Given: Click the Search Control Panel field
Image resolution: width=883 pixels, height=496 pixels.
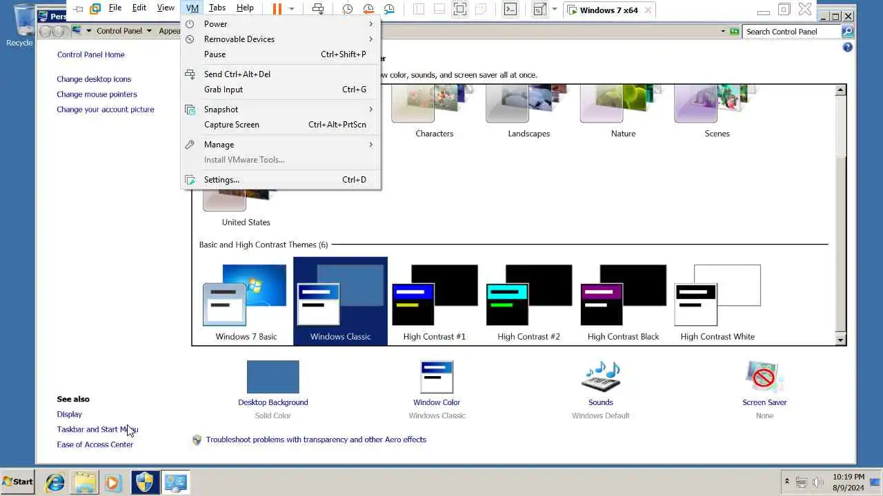Looking at the screenshot, I should (792, 32).
